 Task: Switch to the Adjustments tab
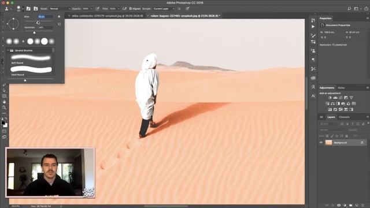point(327,88)
